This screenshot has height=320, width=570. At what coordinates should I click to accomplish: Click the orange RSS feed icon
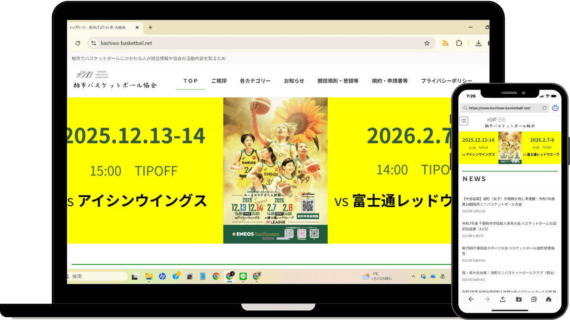[x=445, y=43]
